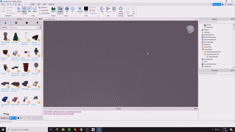Collapse the StarterPlayer tree node
This screenshot has height=132, width=235.
coord(200,49)
